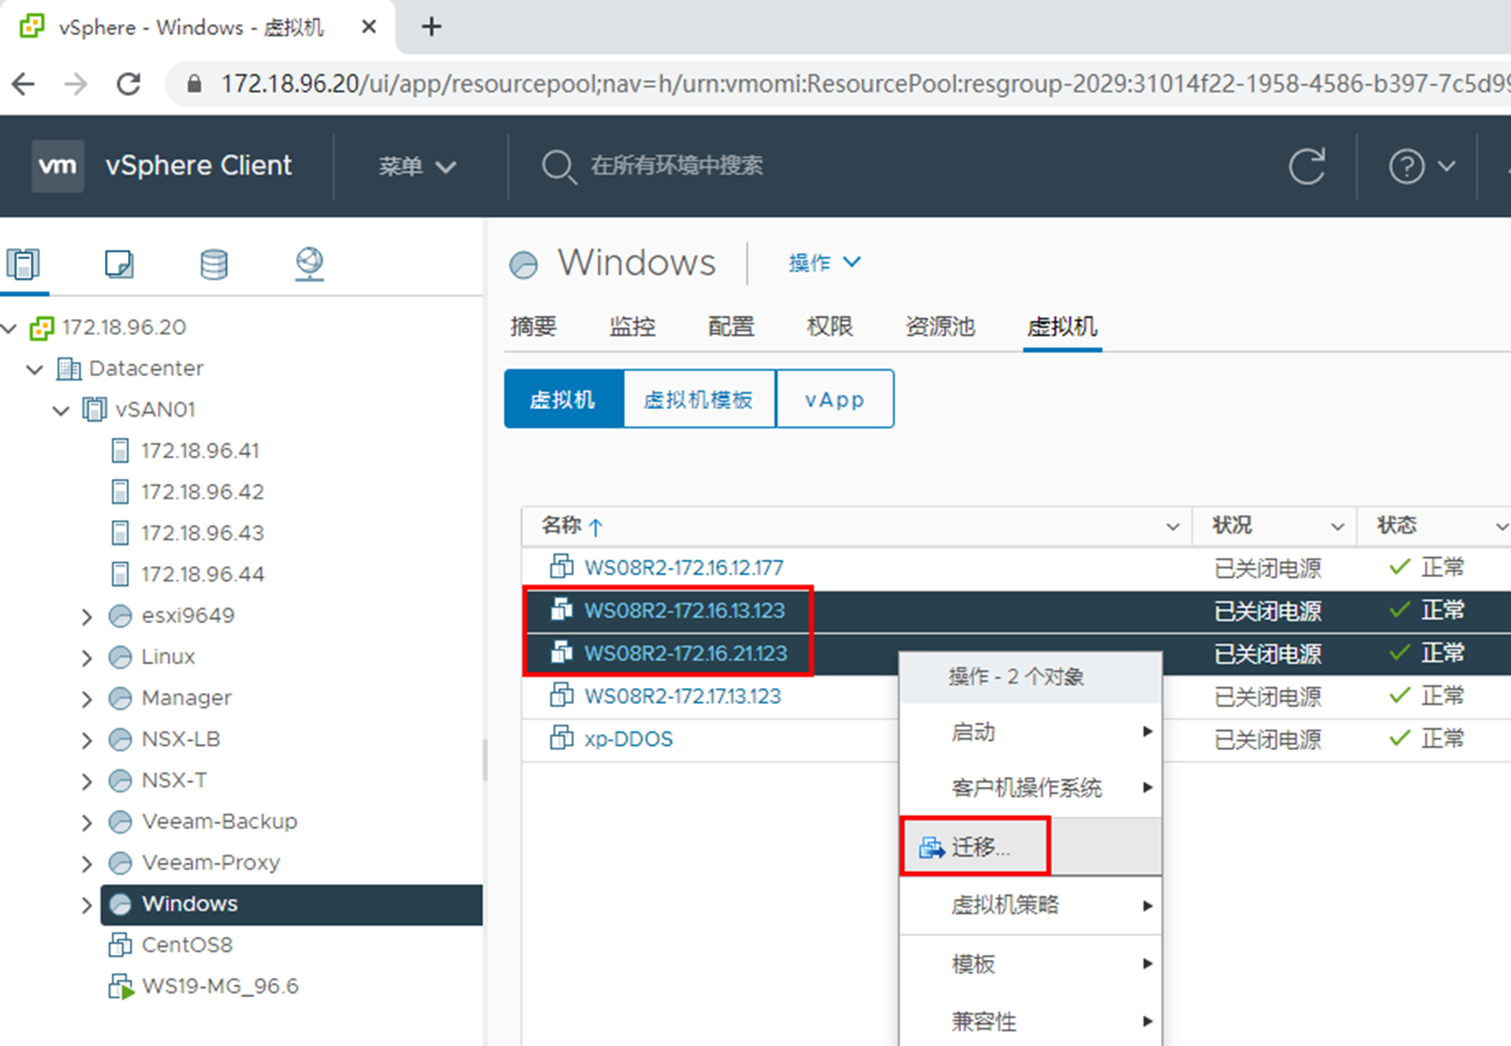Switch to the 资源池 tab
Image resolution: width=1511 pixels, height=1046 pixels.
(941, 327)
